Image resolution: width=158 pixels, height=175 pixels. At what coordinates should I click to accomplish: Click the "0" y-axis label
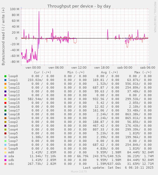[16, 38]
